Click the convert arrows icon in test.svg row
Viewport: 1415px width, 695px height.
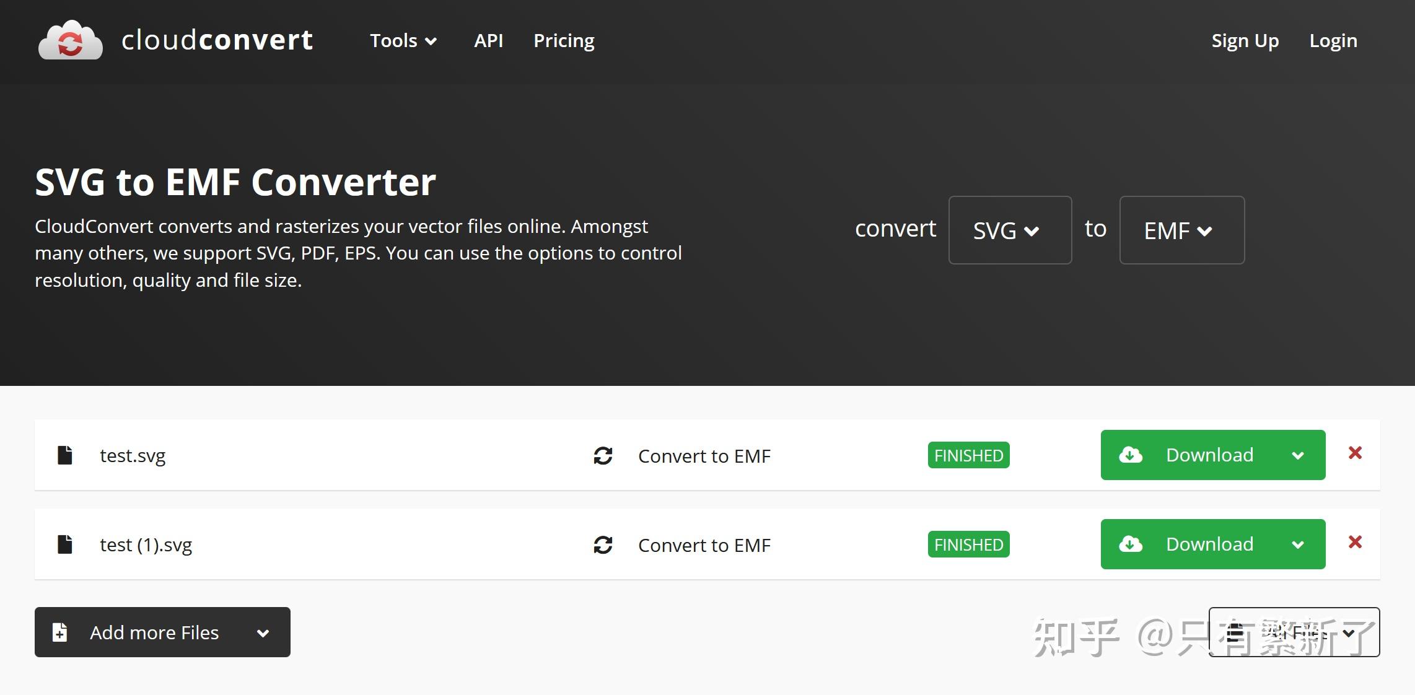[x=603, y=456]
